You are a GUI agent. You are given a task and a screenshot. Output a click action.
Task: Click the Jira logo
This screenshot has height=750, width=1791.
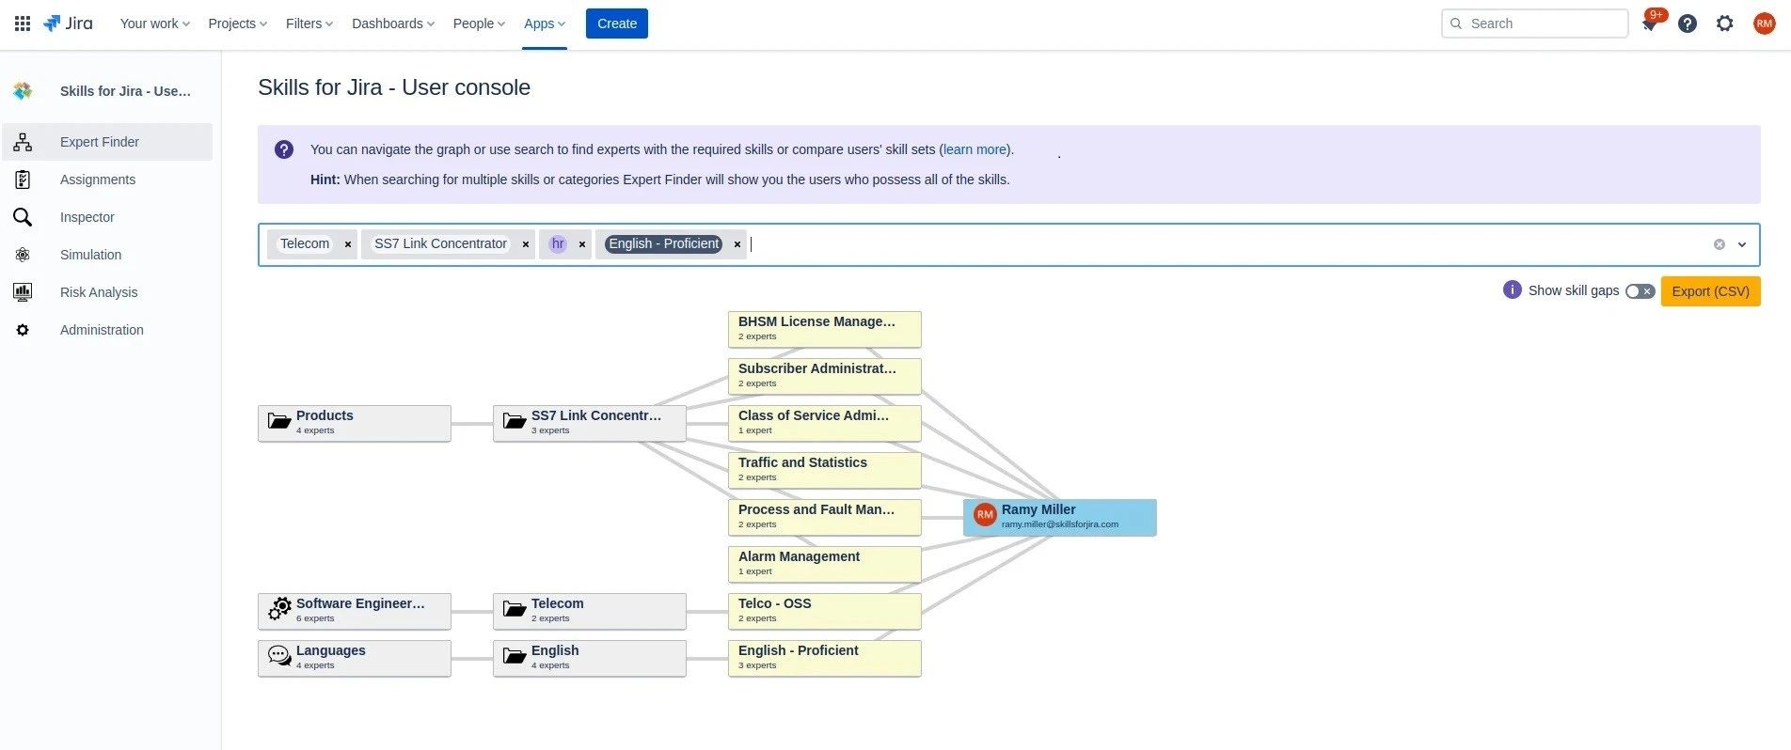pos(68,23)
